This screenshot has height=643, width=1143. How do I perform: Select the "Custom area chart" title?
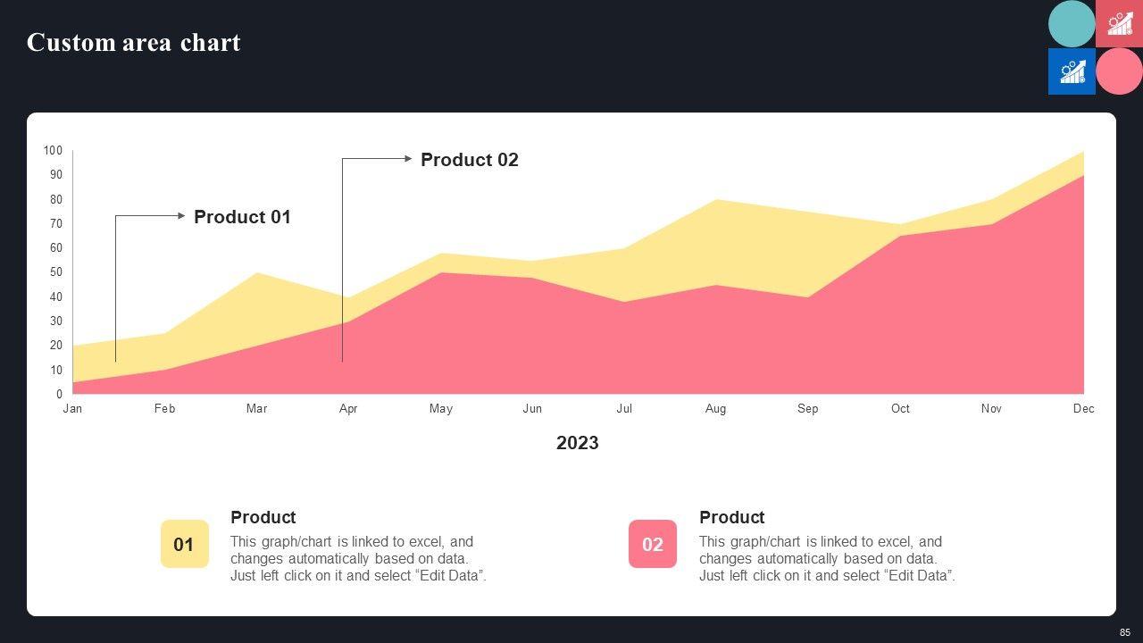tap(133, 43)
